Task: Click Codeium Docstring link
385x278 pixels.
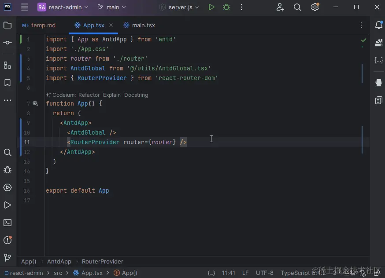Action: click(x=136, y=95)
